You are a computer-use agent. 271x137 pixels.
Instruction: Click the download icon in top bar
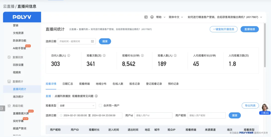pos(152,17)
